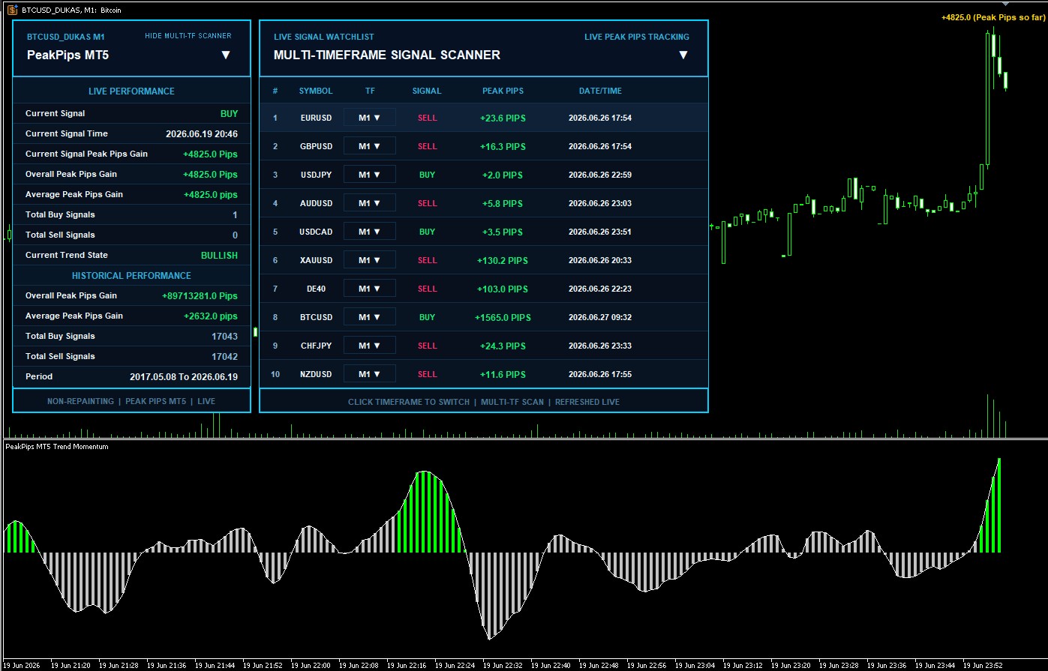Click the +23.6 PIPS value for EURUSD

coord(503,118)
